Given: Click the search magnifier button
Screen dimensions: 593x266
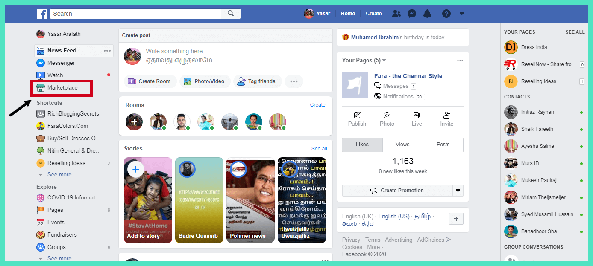Looking at the screenshot, I should (x=231, y=14).
